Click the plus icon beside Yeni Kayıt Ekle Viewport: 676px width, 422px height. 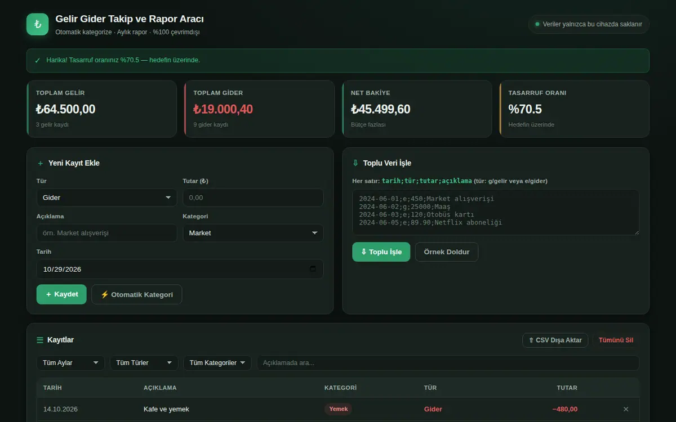(40, 163)
